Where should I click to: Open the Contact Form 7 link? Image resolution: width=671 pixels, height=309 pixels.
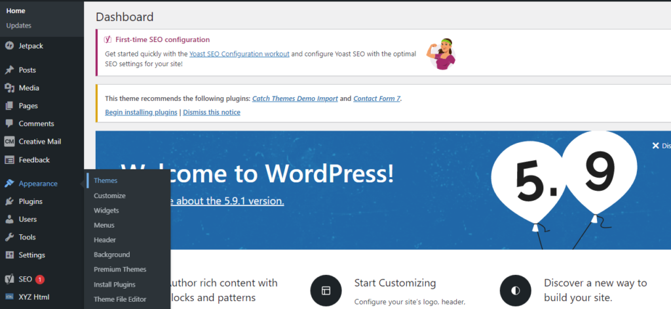(377, 98)
